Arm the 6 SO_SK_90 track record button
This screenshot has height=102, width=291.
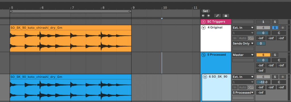click(x=283, y=77)
